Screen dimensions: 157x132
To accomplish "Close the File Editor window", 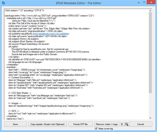I will (151, 2).
